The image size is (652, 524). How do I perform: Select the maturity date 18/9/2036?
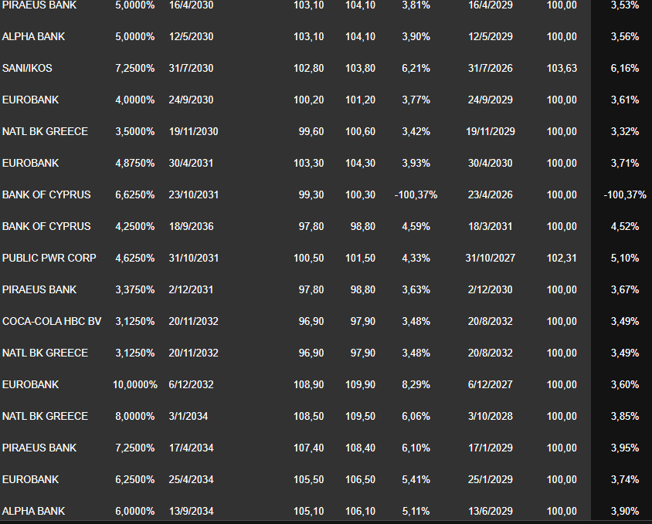tap(191, 226)
